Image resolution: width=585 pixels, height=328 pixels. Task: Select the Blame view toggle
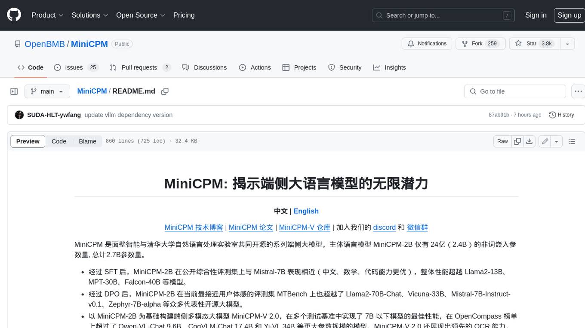[87, 141]
